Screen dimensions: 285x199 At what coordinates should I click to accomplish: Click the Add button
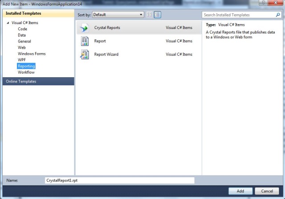[x=240, y=191]
